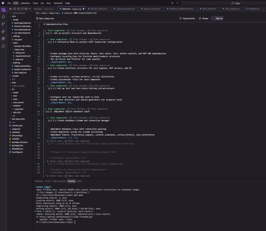Go back with the left arrow
Image resolution: width=266 pixels, height=231 pixels.
[172, 3]
